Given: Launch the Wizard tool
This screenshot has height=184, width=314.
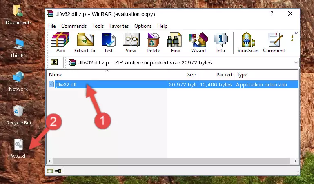Looking at the screenshot, I should pyautogui.click(x=198, y=42).
